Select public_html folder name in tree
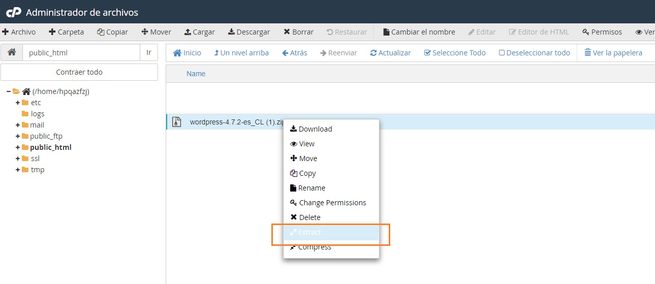The width and height of the screenshot is (655, 284). (x=51, y=147)
